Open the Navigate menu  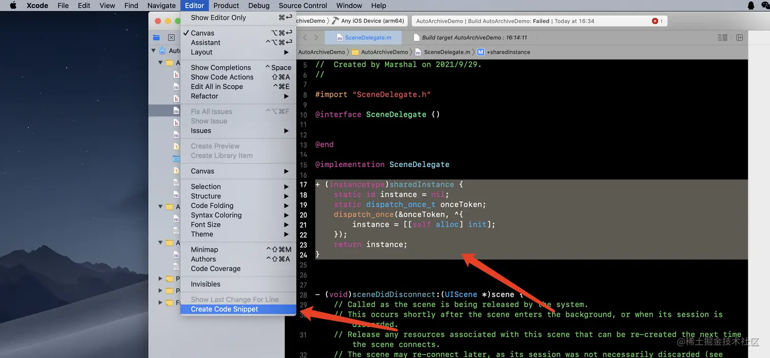click(161, 6)
